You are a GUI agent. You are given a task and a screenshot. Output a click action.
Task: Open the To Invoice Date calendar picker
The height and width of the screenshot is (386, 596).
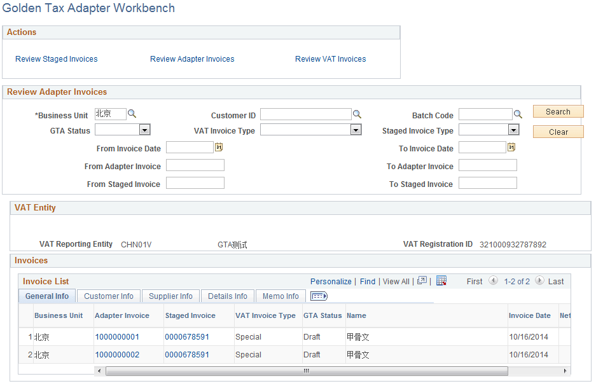pos(513,148)
